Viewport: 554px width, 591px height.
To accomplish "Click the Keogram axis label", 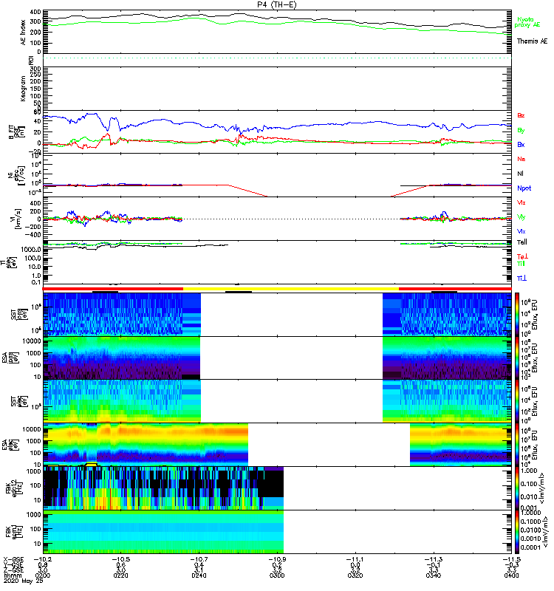I will point(24,89).
